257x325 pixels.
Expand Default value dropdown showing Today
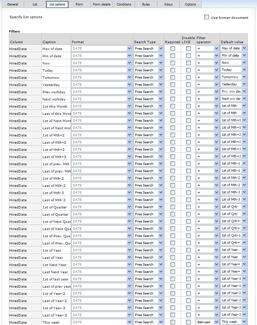[x=244, y=70]
